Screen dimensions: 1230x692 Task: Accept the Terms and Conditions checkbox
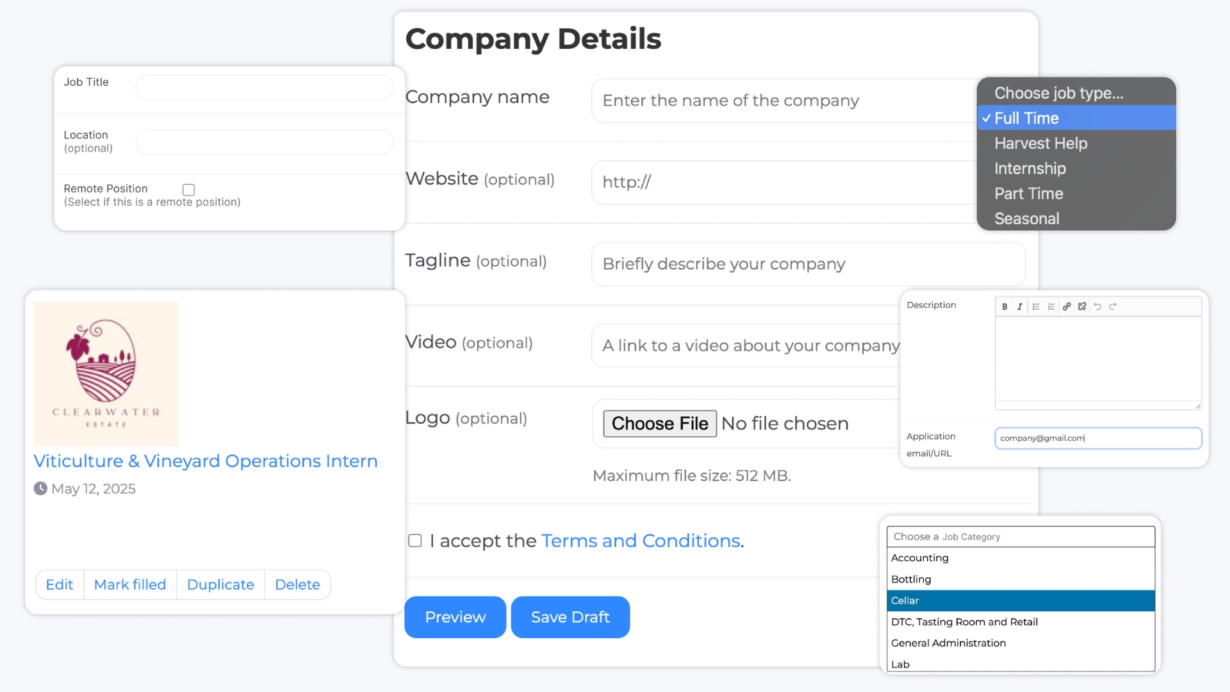(415, 541)
